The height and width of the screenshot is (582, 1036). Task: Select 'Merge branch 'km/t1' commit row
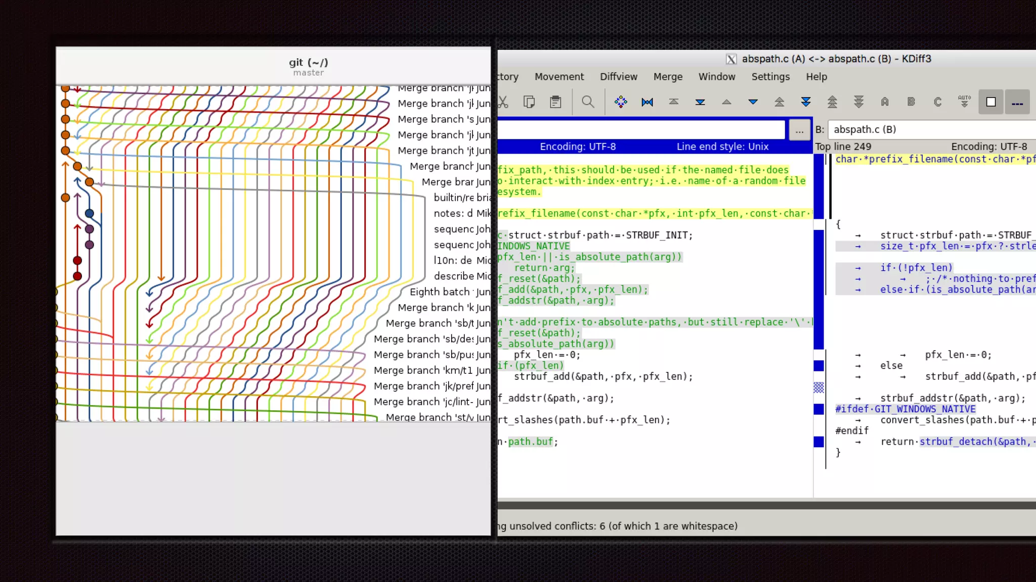pyautogui.click(x=423, y=370)
